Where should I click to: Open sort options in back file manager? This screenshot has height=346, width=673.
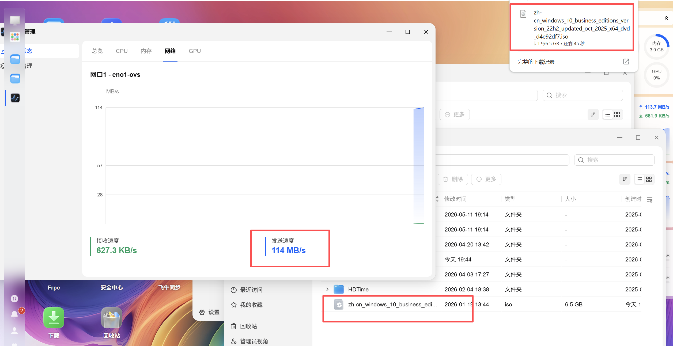[593, 114]
